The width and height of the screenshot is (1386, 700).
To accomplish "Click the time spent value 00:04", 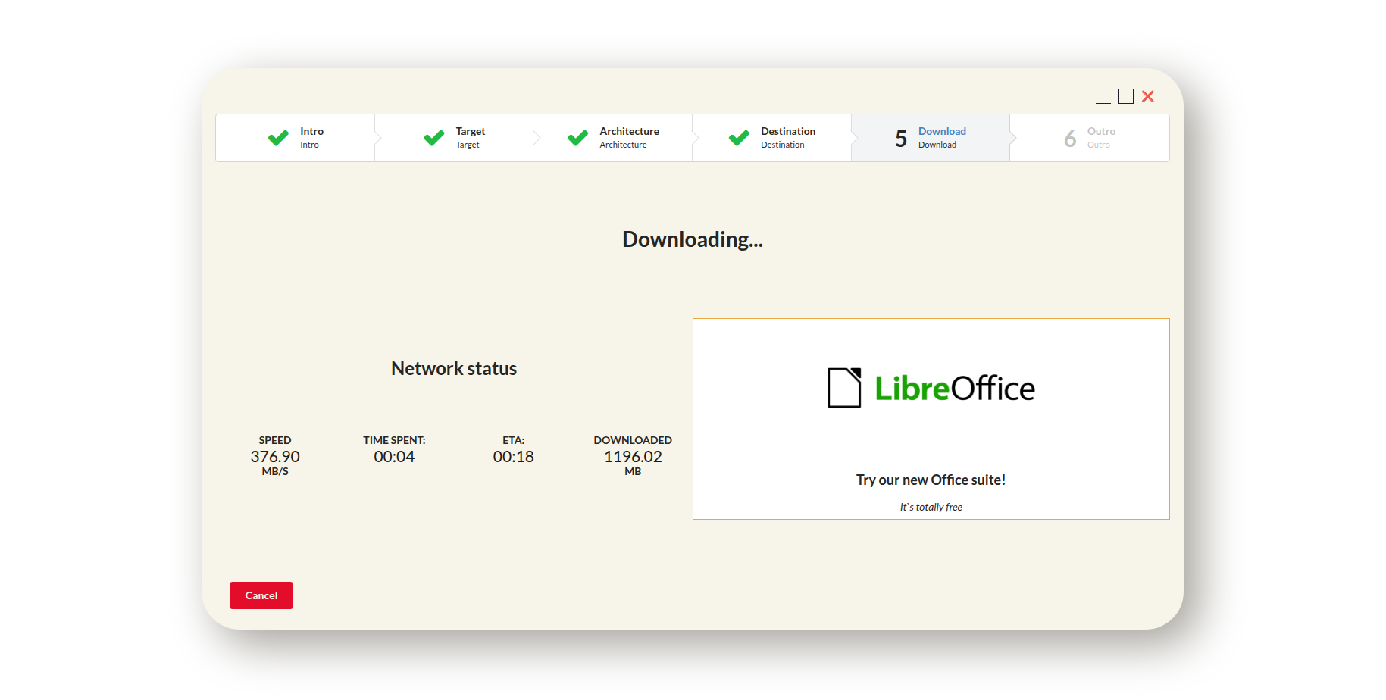I will coord(394,456).
